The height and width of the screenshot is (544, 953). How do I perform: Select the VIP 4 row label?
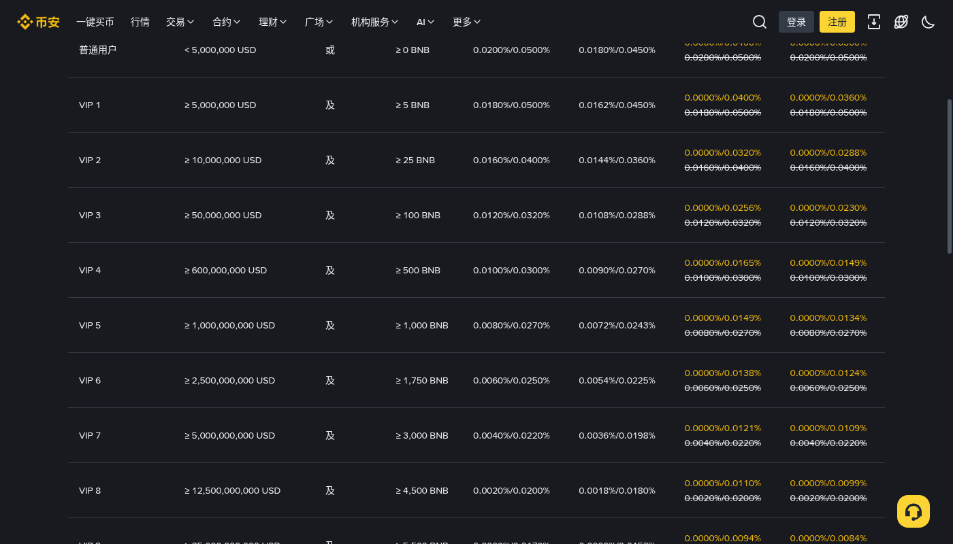(x=90, y=270)
